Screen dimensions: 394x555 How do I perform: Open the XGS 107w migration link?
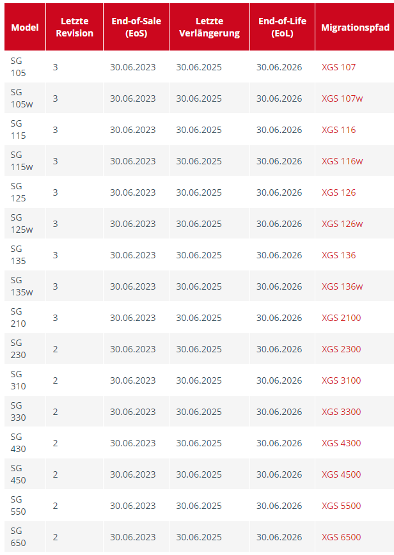[x=342, y=98]
